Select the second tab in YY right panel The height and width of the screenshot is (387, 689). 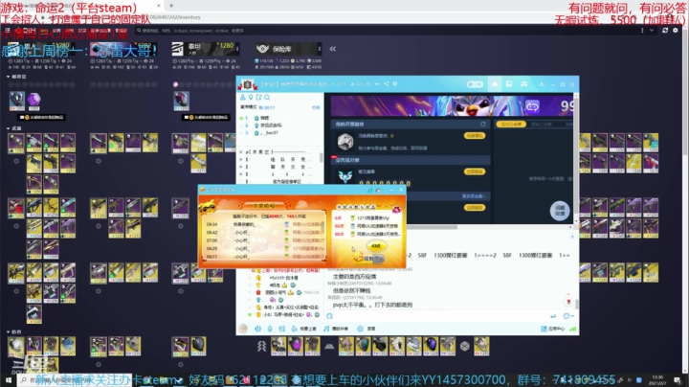[x=541, y=125]
